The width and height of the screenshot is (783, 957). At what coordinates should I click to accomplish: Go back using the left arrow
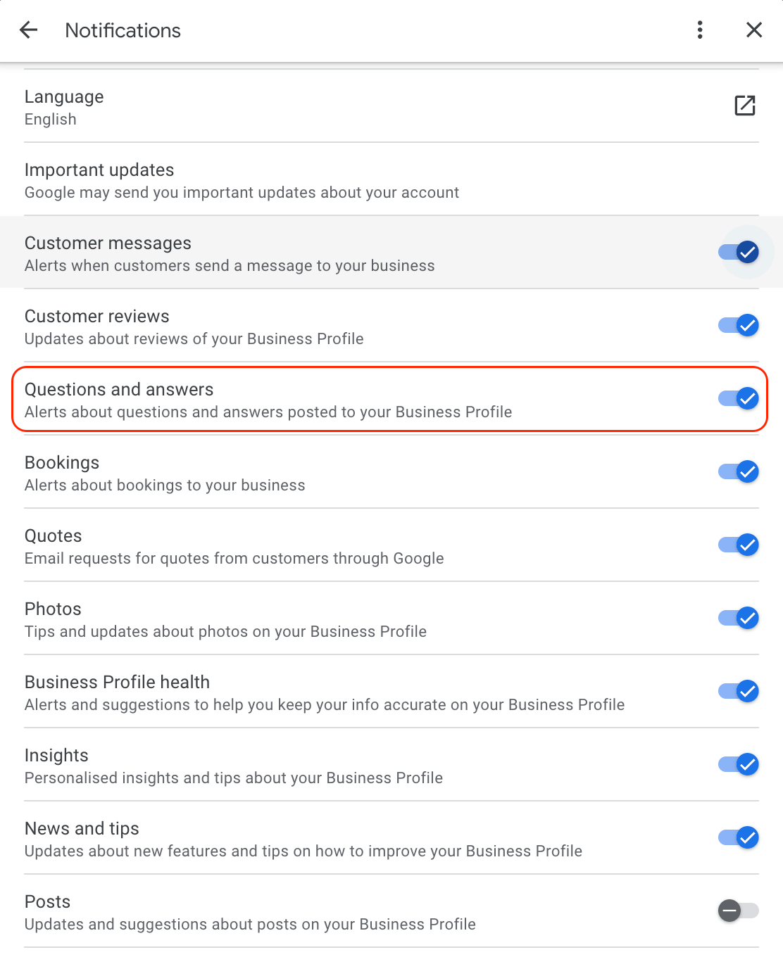pos(29,30)
